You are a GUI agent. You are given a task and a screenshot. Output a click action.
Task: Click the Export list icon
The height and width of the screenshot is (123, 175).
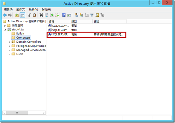tap(57, 15)
